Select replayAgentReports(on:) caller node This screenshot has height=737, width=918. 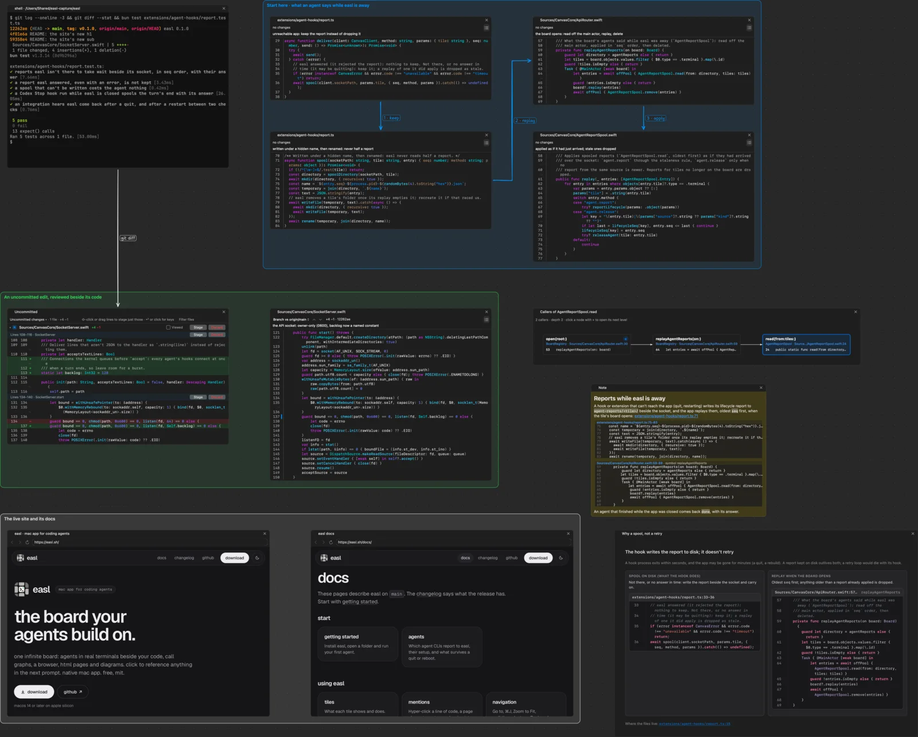coord(697,344)
